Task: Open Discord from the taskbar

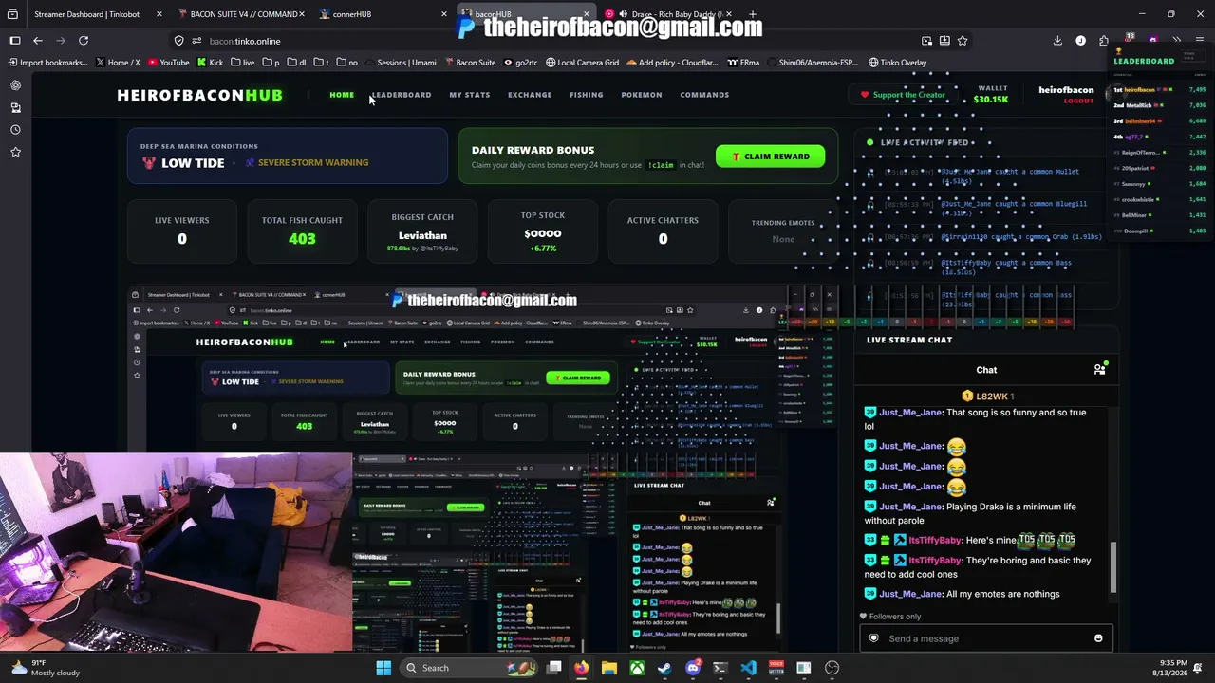Action: point(693,668)
